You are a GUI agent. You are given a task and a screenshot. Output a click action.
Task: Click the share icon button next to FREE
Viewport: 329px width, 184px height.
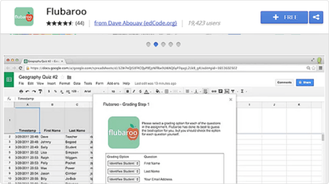[x=316, y=17]
